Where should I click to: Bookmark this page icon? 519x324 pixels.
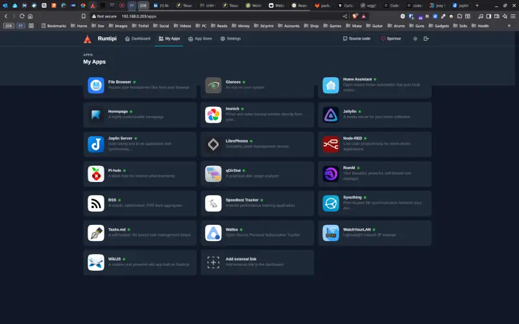coord(84,16)
